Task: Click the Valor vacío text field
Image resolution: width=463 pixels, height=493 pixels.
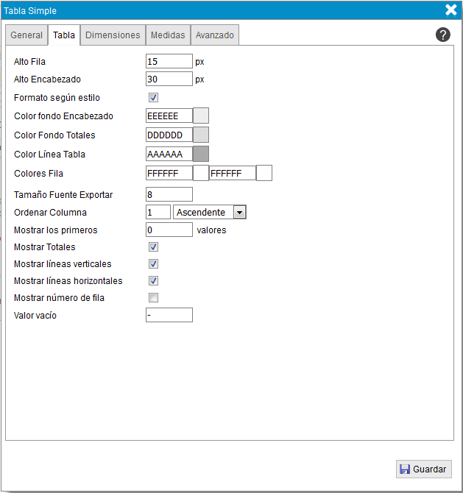Action: point(169,315)
